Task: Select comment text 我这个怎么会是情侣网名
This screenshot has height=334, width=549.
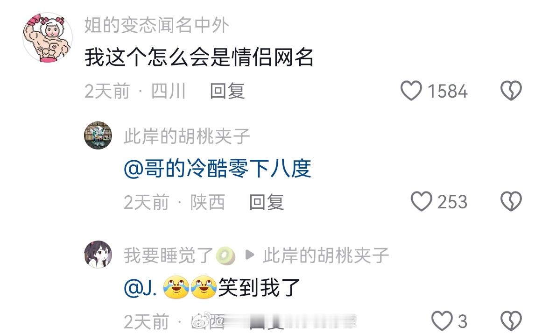Action: 199,57
